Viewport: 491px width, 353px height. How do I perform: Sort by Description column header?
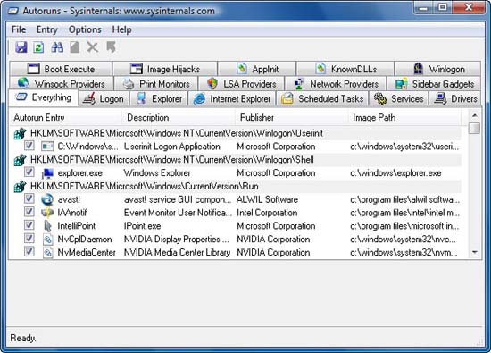(179, 118)
